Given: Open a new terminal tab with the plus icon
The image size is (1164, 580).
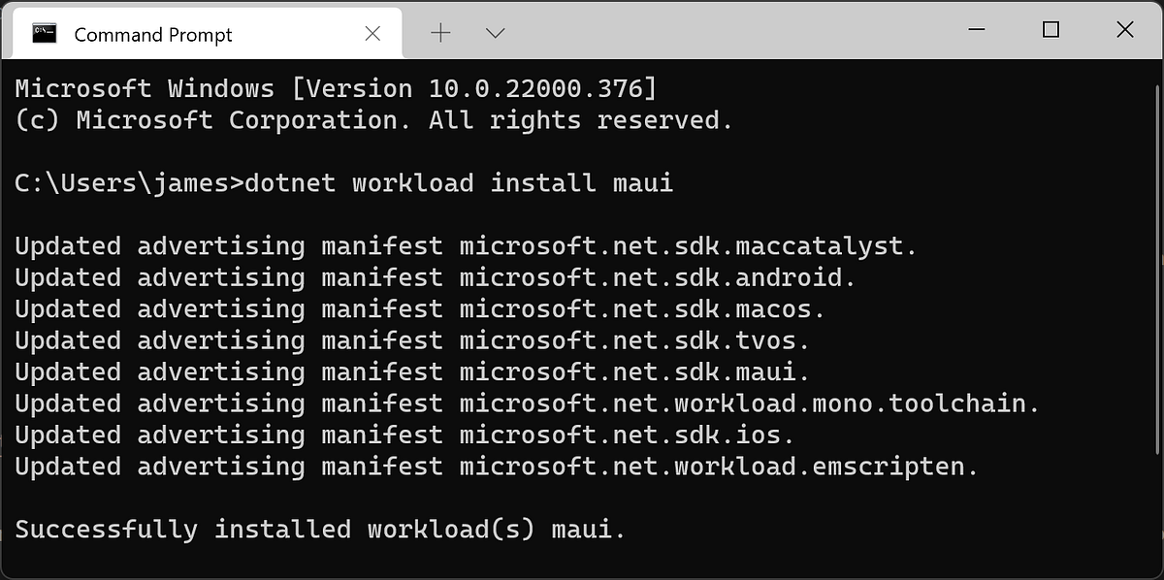Looking at the screenshot, I should point(441,32).
